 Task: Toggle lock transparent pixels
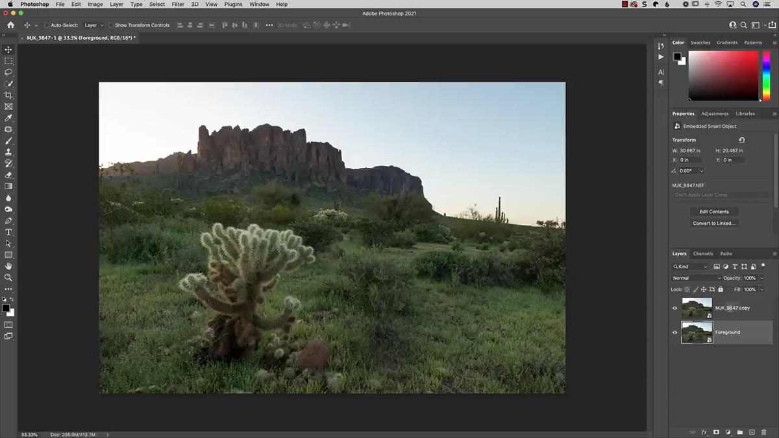tap(687, 289)
